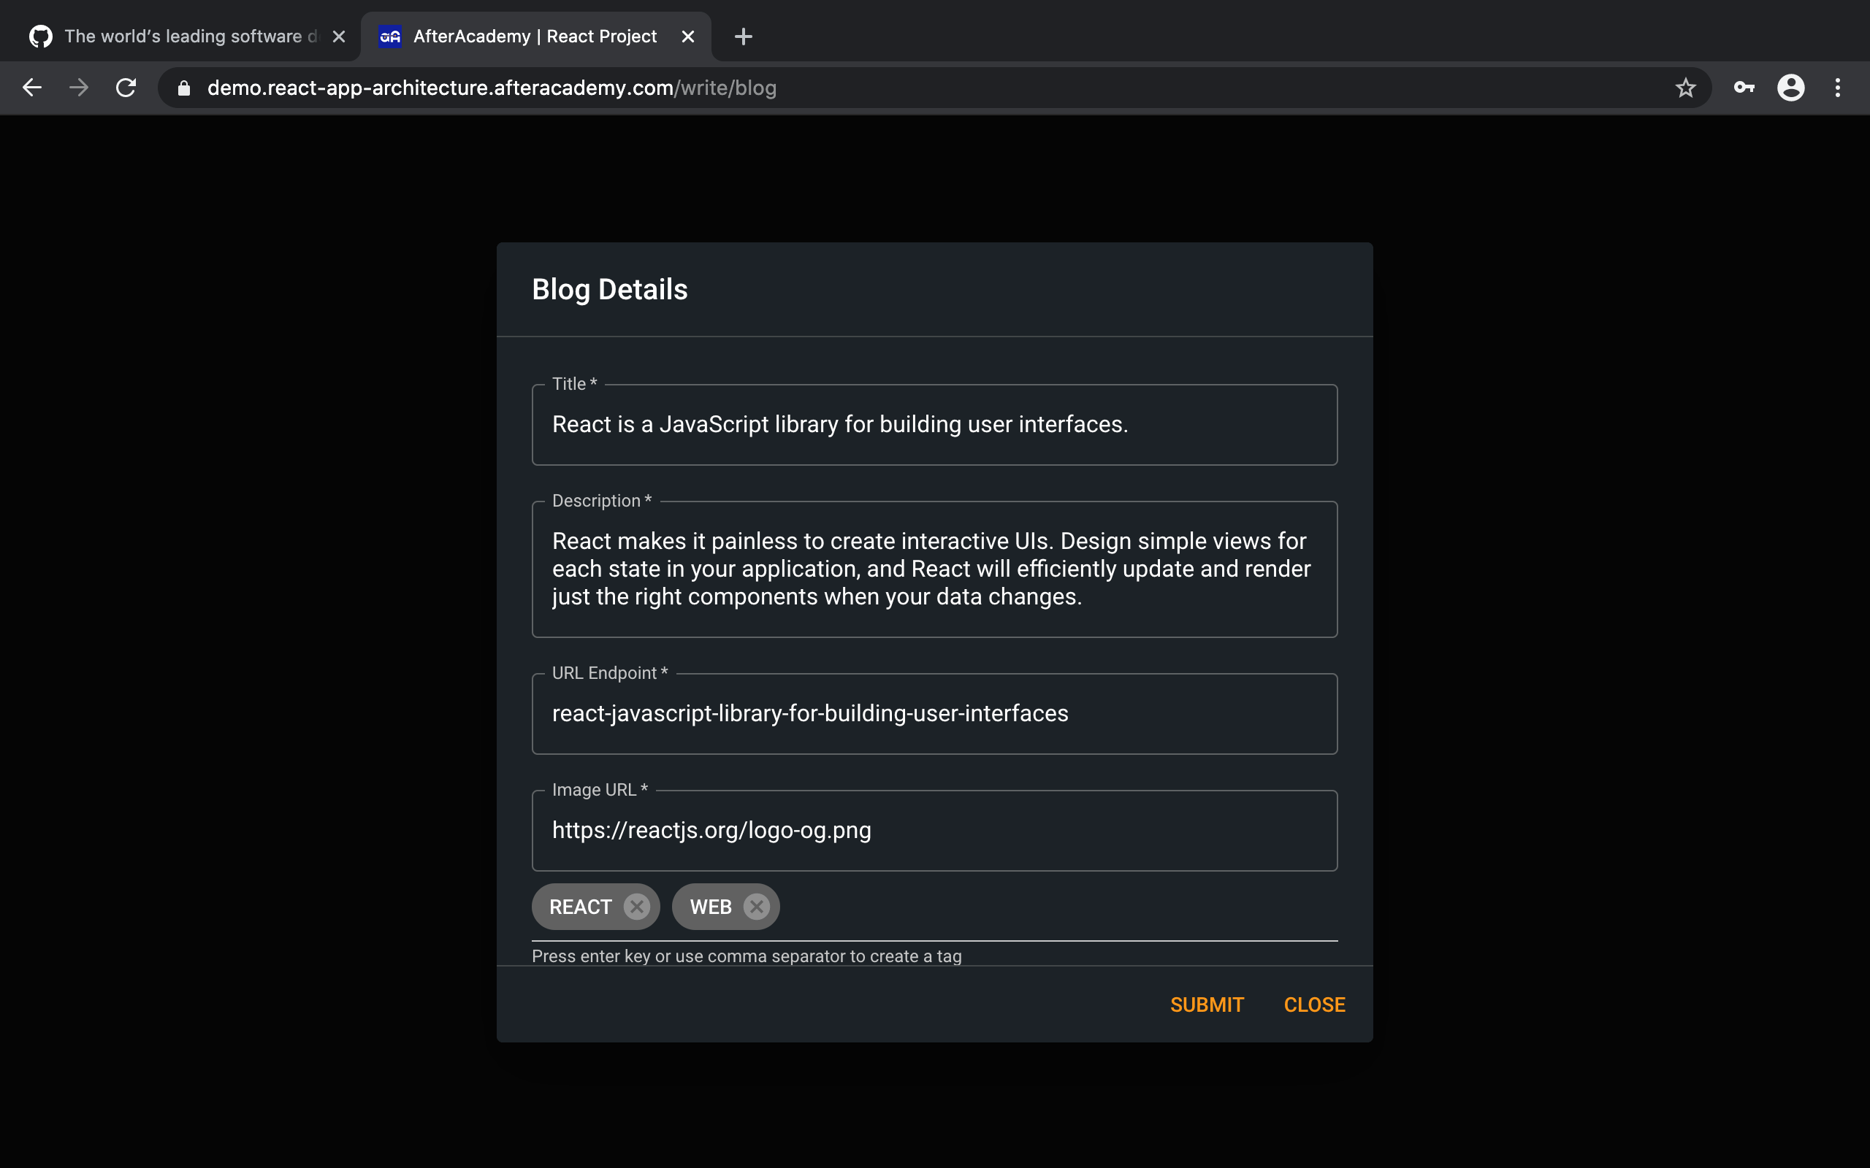Open the Chrome profile avatar
Viewport: 1870px width, 1168px height.
(1790, 88)
